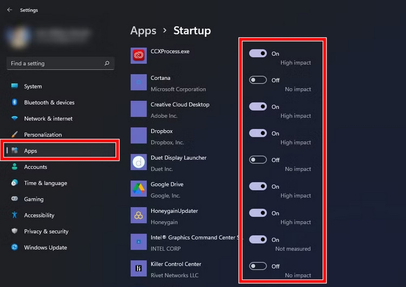Click the CCXProcess.exe Adobe icon

139,55
